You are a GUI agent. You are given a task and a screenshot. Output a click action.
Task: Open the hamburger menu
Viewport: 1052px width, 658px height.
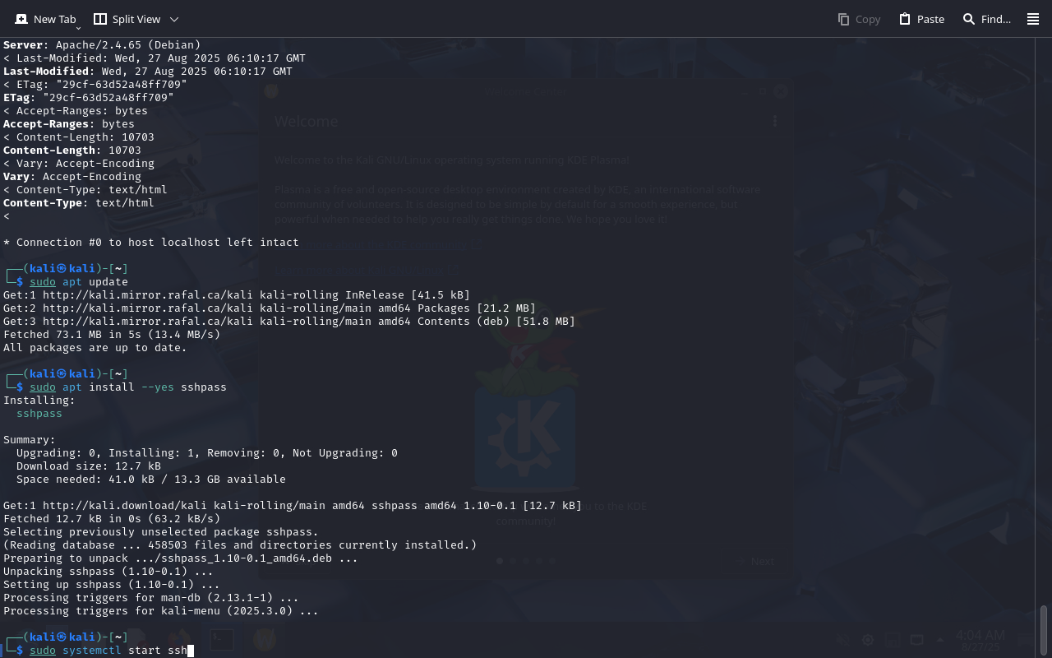pyautogui.click(x=1033, y=19)
